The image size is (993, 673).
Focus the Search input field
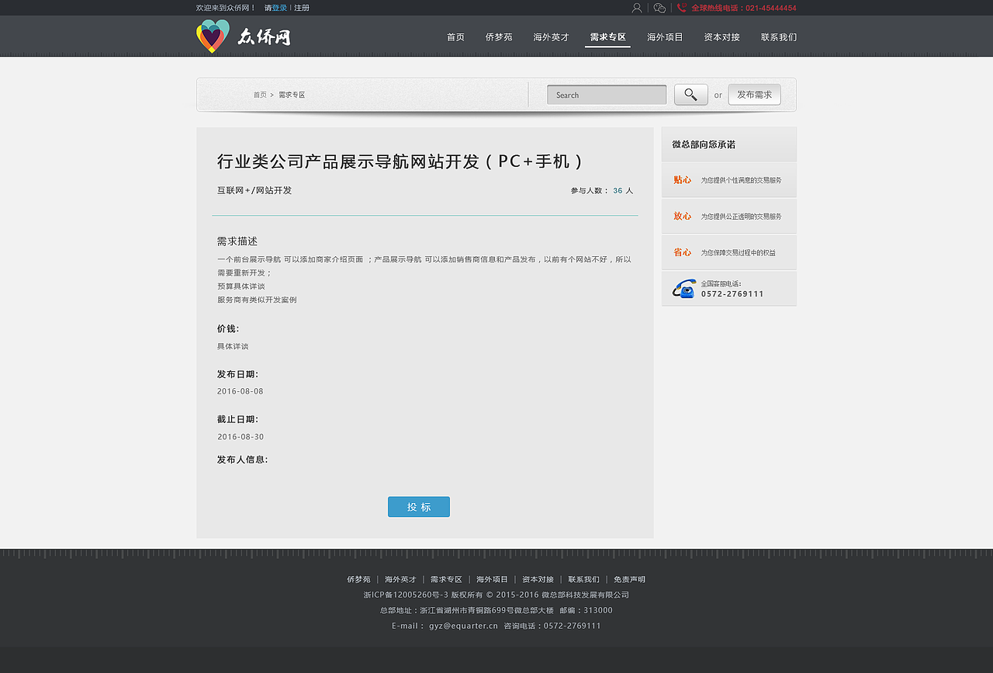[x=607, y=95]
